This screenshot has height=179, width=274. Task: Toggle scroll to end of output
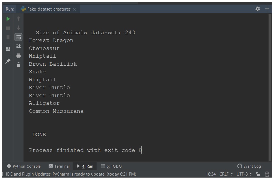[19, 46]
